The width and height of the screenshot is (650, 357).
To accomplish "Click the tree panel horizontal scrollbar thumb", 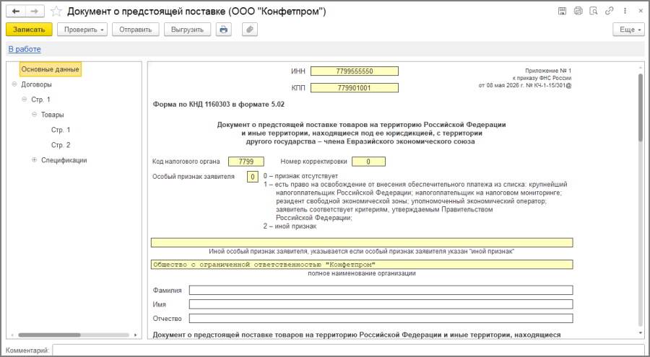I will click(x=49, y=335).
